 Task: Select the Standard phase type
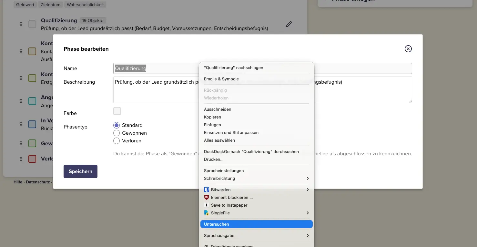click(117, 125)
